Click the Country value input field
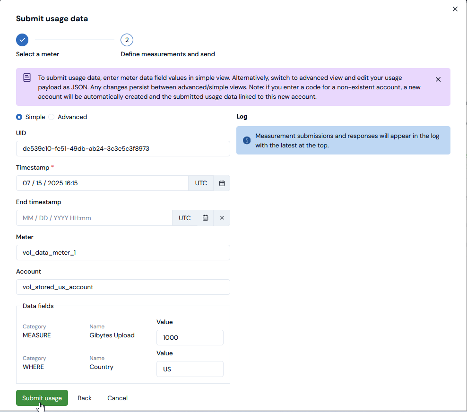467x412 pixels. 190,369
